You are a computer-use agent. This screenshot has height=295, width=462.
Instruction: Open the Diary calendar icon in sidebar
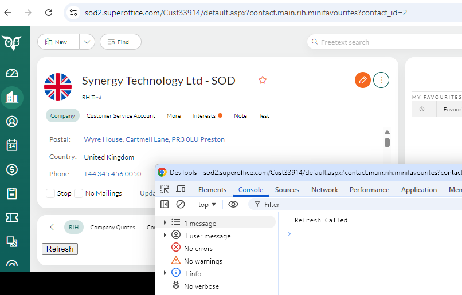click(12, 145)
